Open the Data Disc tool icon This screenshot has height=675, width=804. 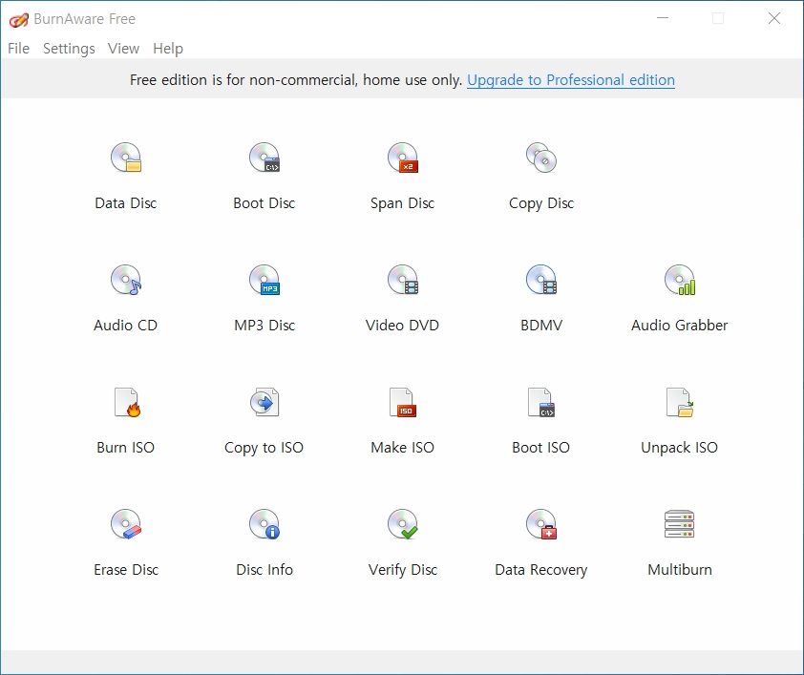click(x=126, y=158)
